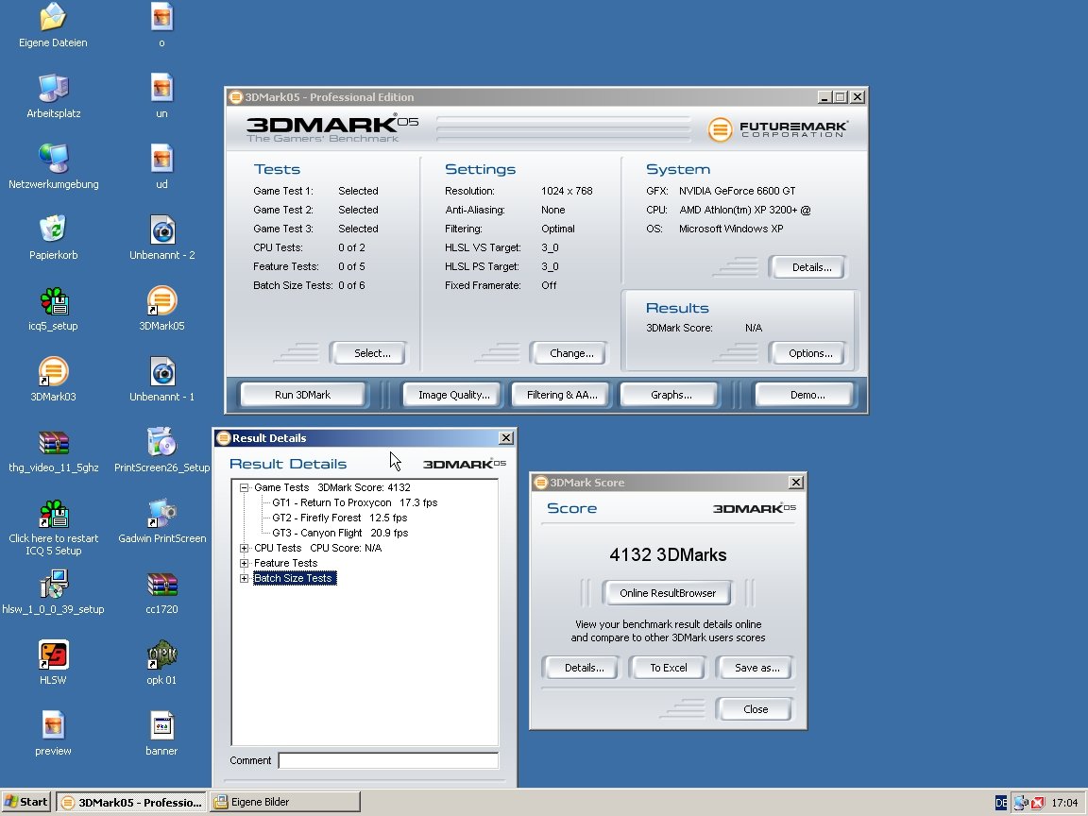1088x816 pixels.
Task: Select the Batch Size Tests tree label
Action: coord(295,579)
